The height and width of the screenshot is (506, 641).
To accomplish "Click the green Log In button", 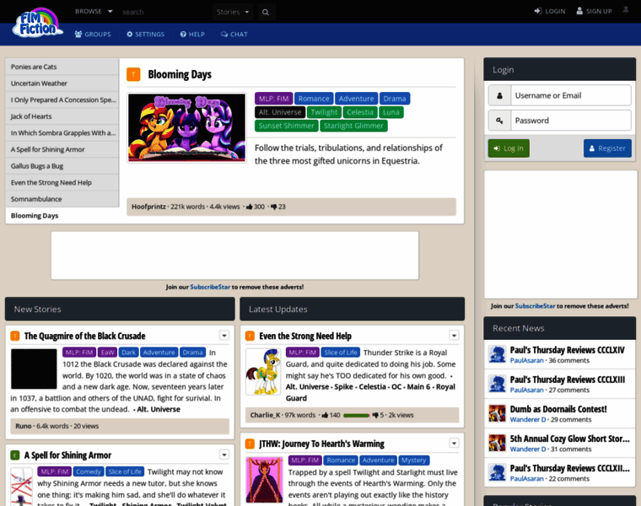I will [509, 148].
